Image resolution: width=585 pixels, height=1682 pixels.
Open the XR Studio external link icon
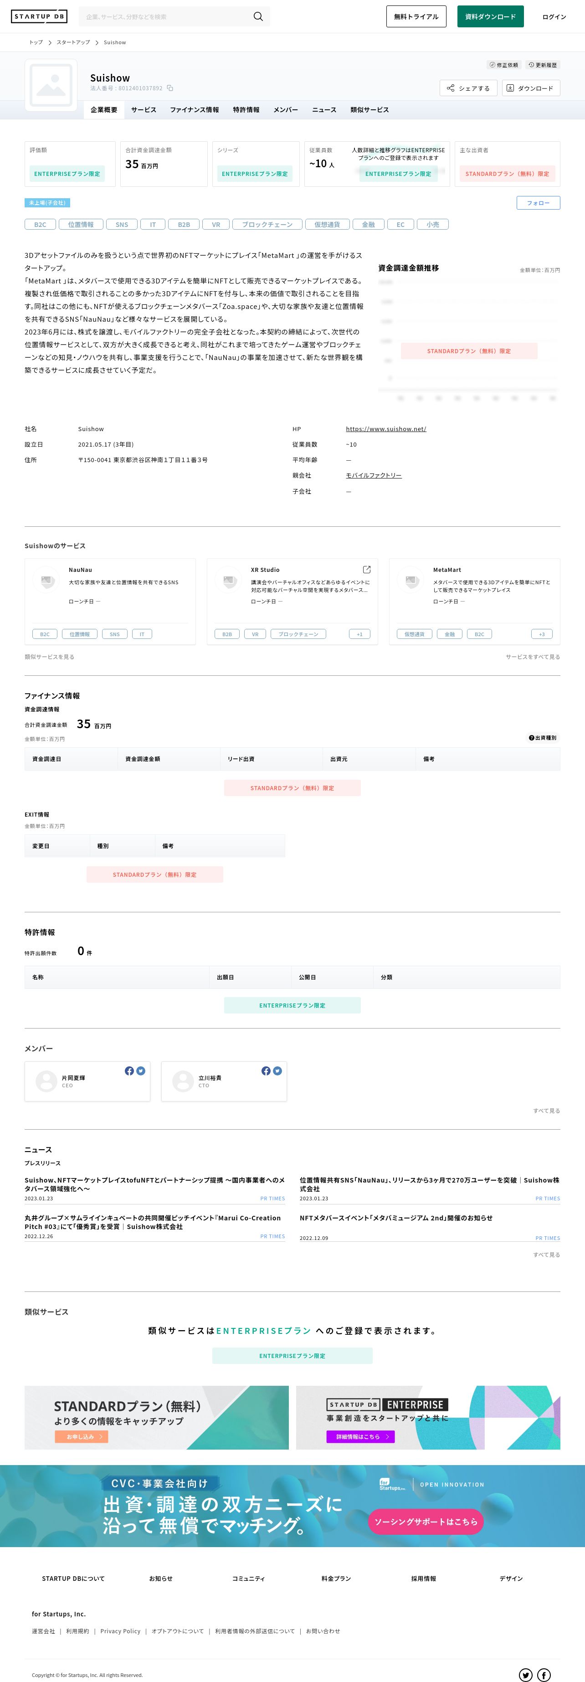pos(366,569)
